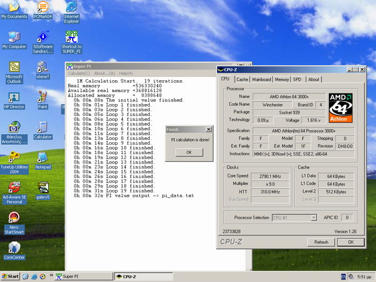Click 'PI calculation is done!' message text
This screenshot has height=282, width=376.
click(x=190, y=140)
